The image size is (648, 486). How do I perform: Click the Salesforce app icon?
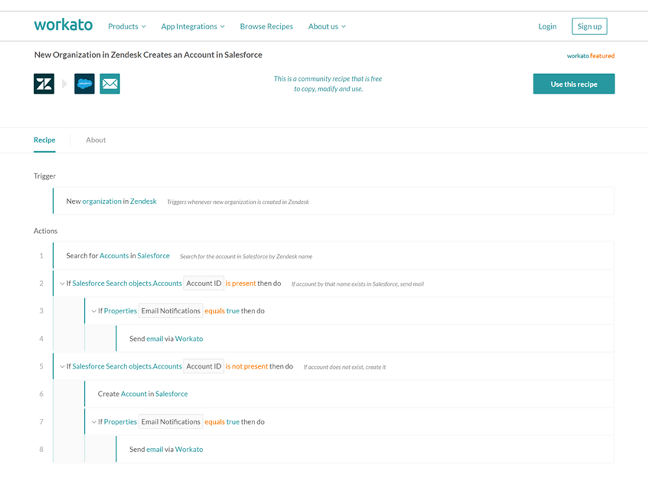click(84, 84)
